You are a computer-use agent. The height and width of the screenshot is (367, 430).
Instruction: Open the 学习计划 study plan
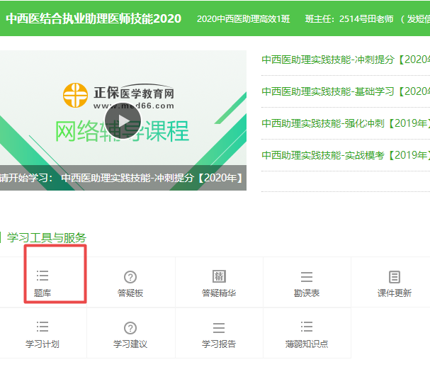43,334
